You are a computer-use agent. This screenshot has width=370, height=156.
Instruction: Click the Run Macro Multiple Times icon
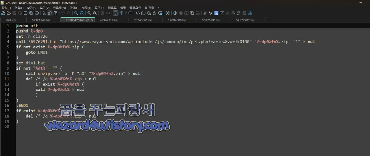point(192,13)
